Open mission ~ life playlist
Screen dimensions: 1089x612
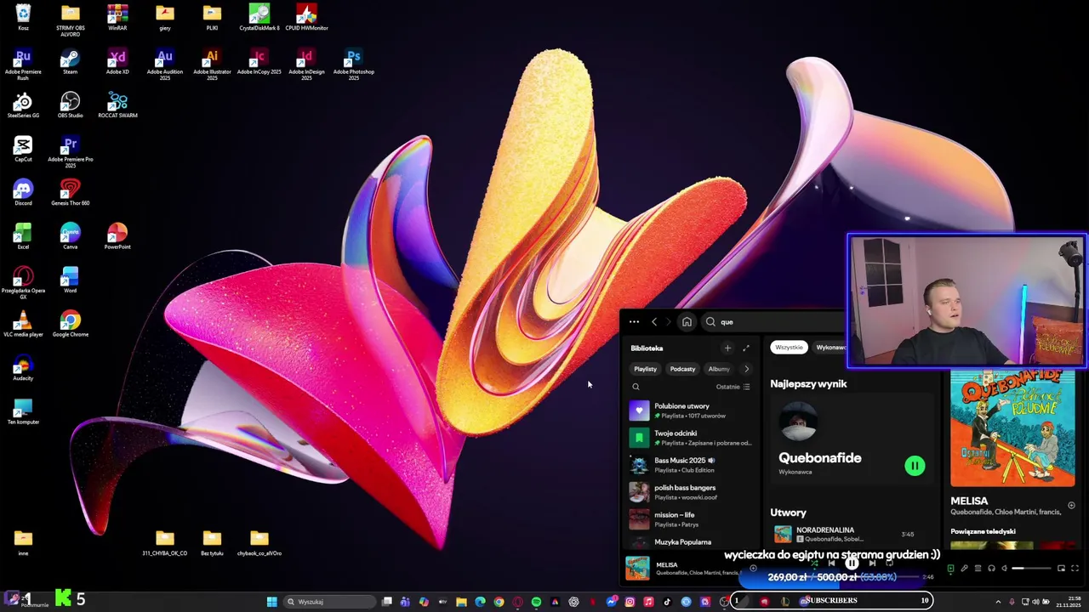pos(690,519)
